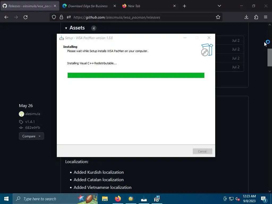Viewport: 272px width, 204px height.
Task: Click the muted volume tray icon
Action: tap(237, 199)
